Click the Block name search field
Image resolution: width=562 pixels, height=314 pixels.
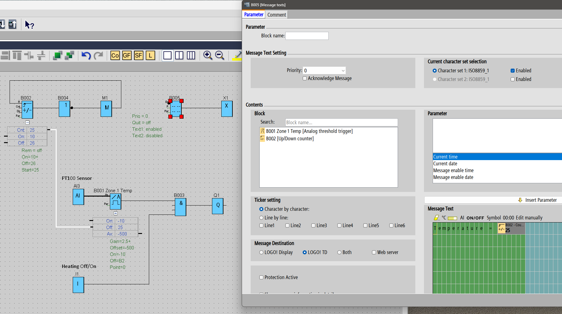click(341, 123)
